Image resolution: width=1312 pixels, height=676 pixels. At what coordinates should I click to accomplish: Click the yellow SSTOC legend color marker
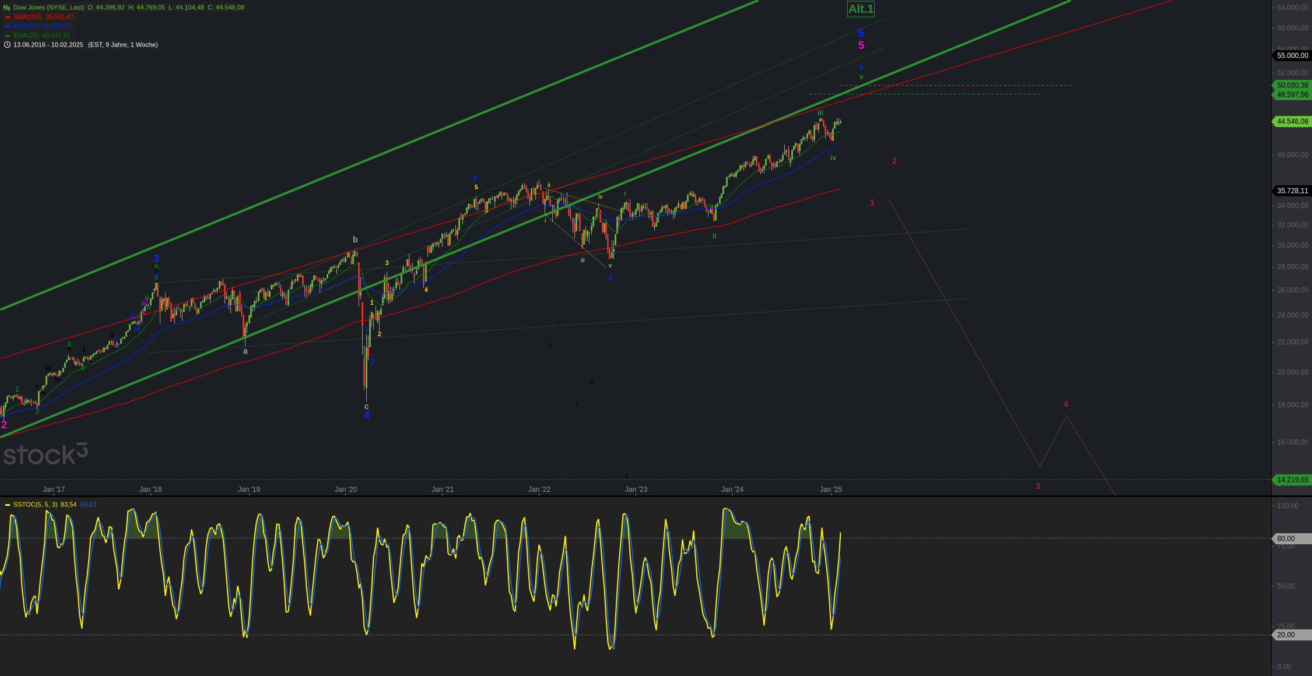[8, 505]
